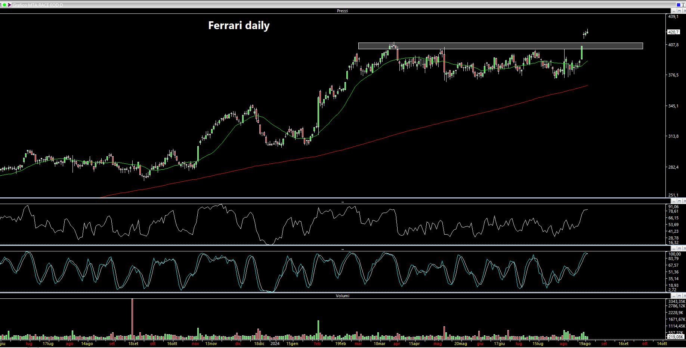Click the Volumi panel header label
Screen dimensions: 686x348
pyautogui.click(x=342, y=296)
